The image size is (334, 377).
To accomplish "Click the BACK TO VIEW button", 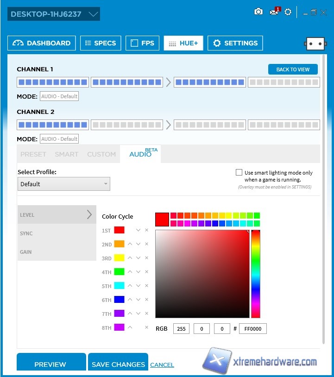I will (293, 69).
